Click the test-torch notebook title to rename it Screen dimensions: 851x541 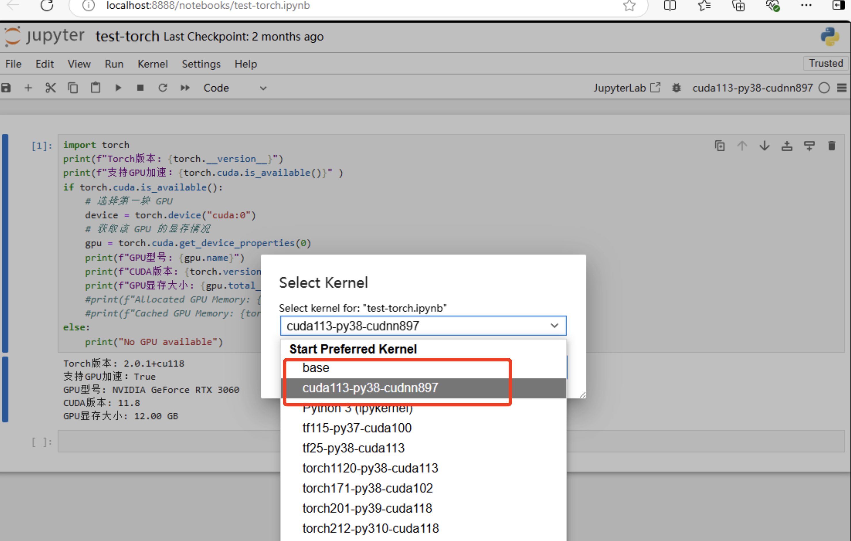127,37
